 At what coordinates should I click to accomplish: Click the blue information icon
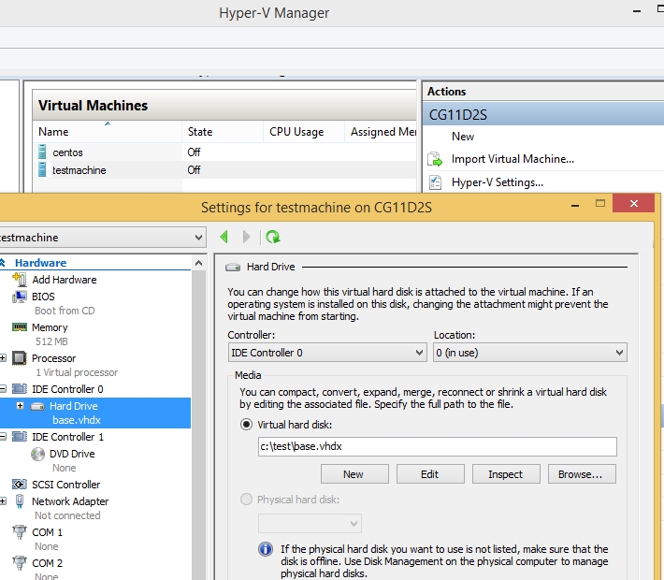point(266,549)
